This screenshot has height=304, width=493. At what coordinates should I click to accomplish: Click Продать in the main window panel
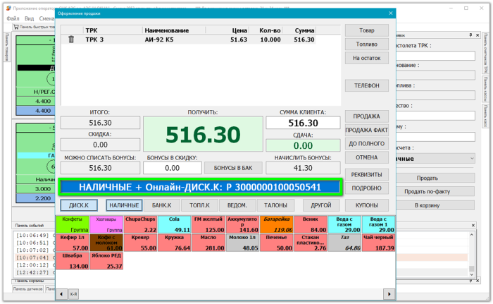coord(435,178)
